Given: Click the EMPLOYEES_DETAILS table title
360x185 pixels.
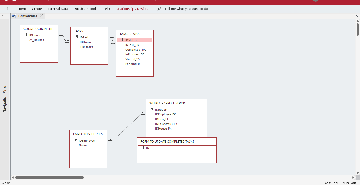Looking at the screenshot, I should [88, 134].
